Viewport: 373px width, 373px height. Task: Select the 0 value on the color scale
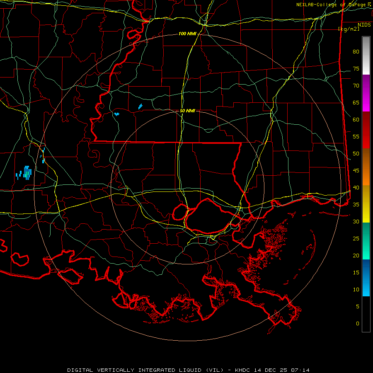click(358, 324)
